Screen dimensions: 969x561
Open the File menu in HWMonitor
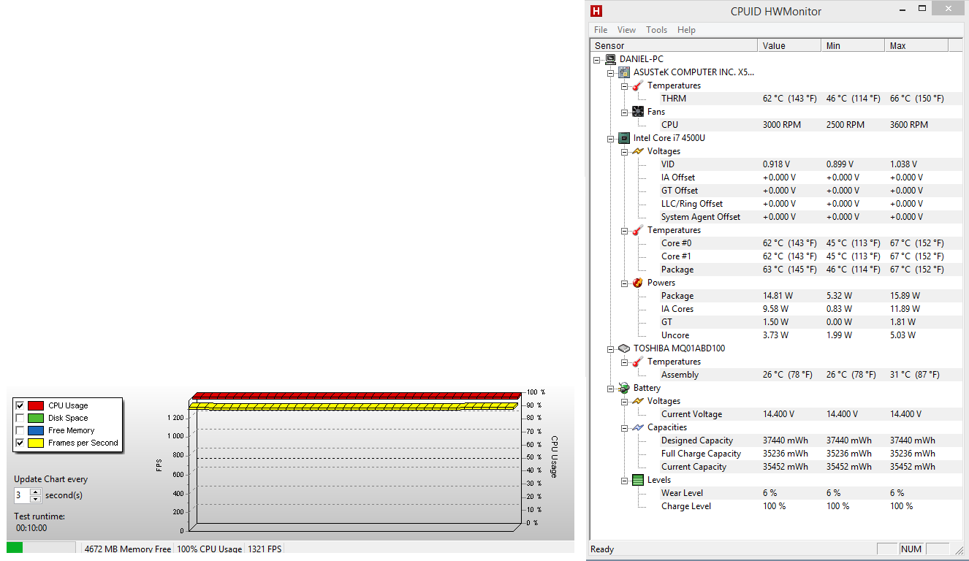point(601,30)
